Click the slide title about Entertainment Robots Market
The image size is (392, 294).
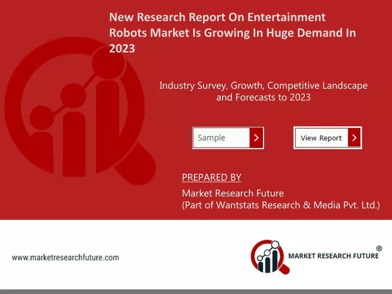click(x=232, y=33)
